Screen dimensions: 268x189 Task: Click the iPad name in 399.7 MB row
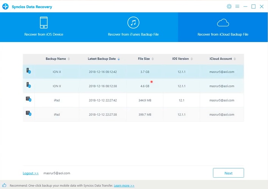tap(57, 115)
